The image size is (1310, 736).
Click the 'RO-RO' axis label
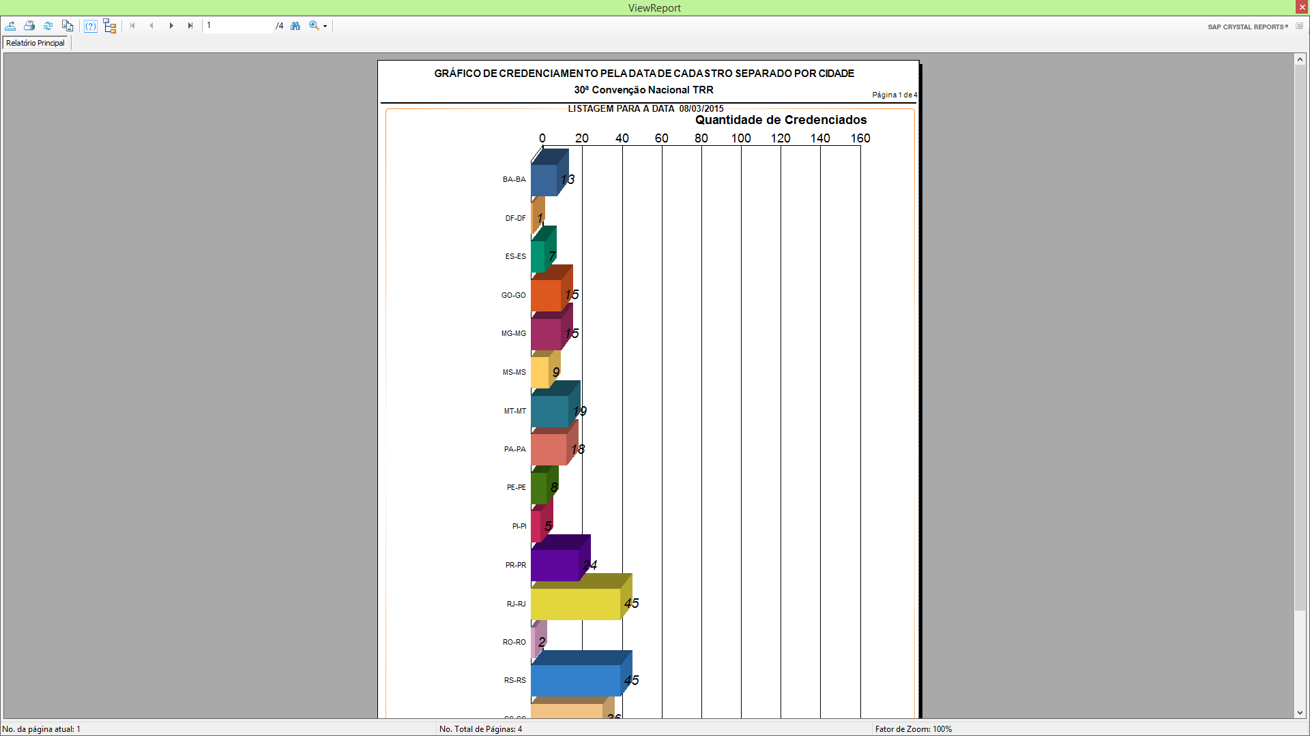514,643
